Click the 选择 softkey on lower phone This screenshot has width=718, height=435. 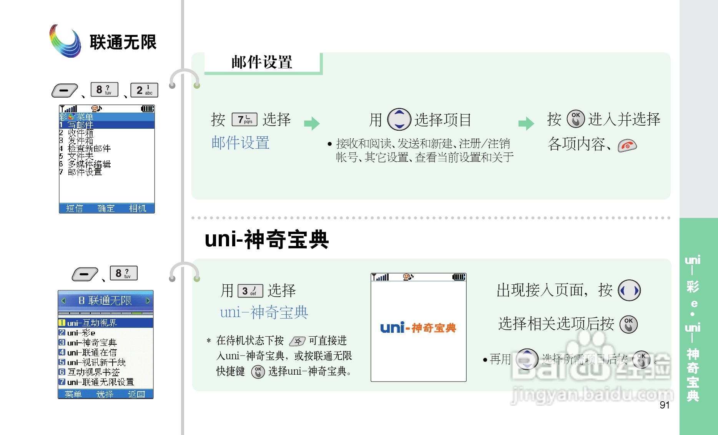[x=105, y=394]
